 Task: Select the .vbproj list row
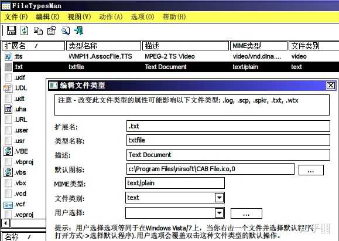[x=23, y=162]
